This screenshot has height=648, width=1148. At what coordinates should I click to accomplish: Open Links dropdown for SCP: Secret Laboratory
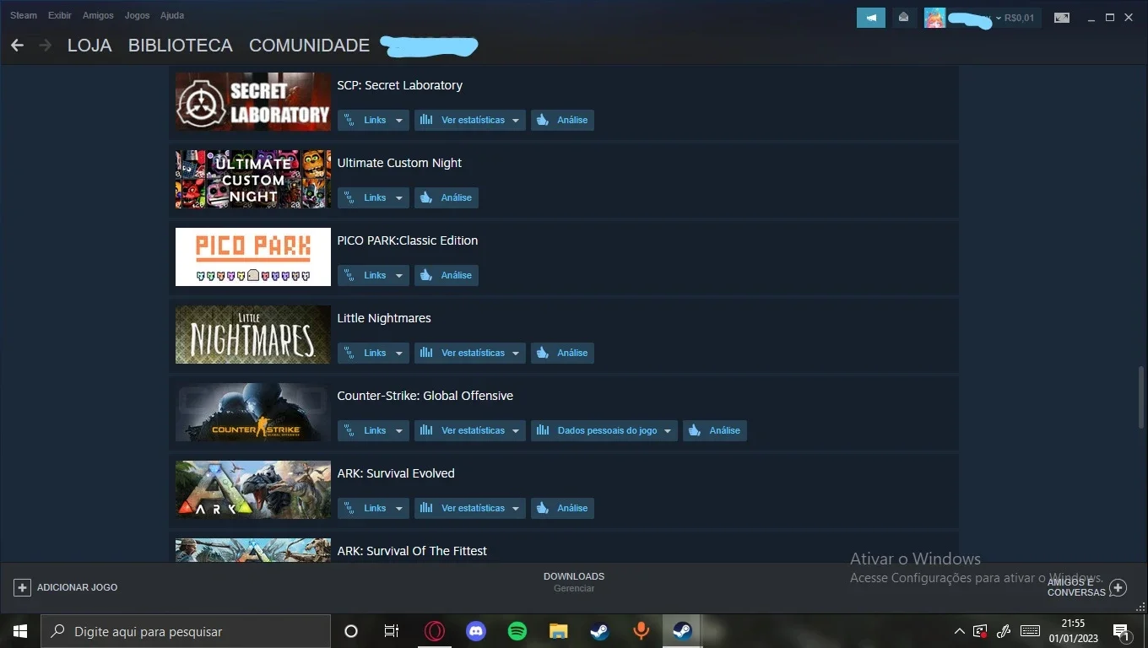coord(373,120)
